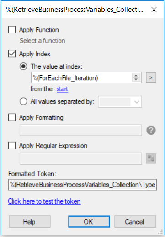Tick the Apply Regular Expression checkbox
The image size is (165, 237).
pos(12,145)
